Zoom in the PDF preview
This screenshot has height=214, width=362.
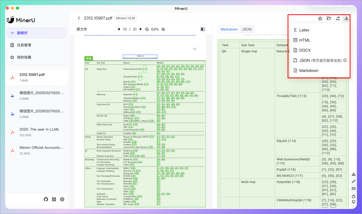pos(163,29)
